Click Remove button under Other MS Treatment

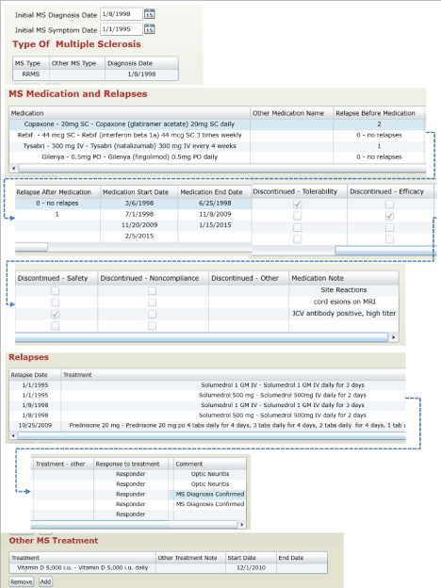[x=22, y=581]
